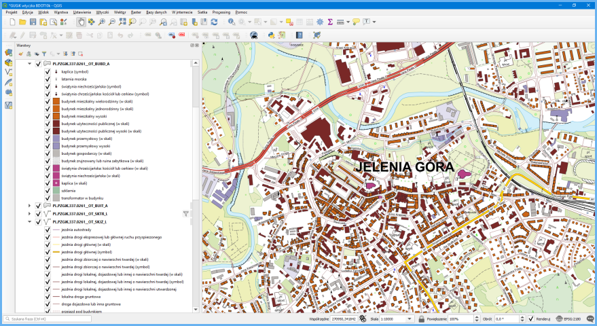597x326 pixels.
Task: Toggle visibility of 'latarnia morska' legend item
Action: pos(48,79)
